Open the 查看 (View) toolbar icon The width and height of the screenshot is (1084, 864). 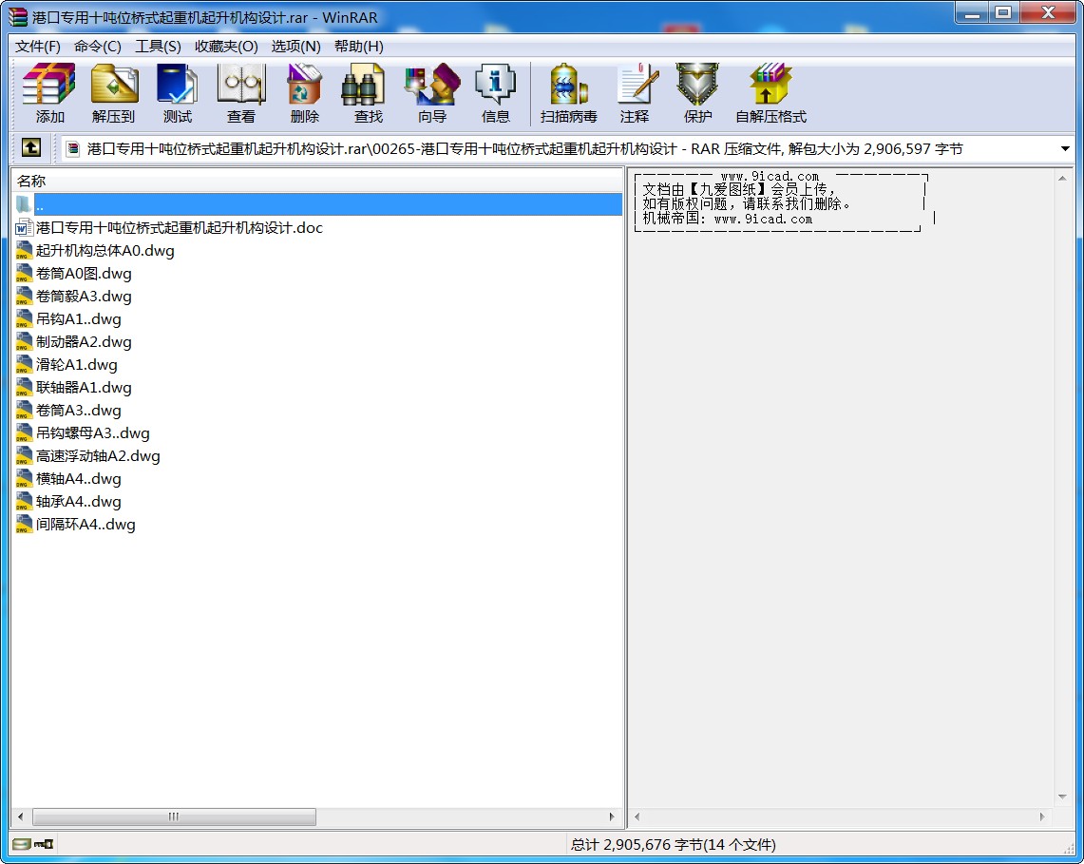click(x=240, y=93)
